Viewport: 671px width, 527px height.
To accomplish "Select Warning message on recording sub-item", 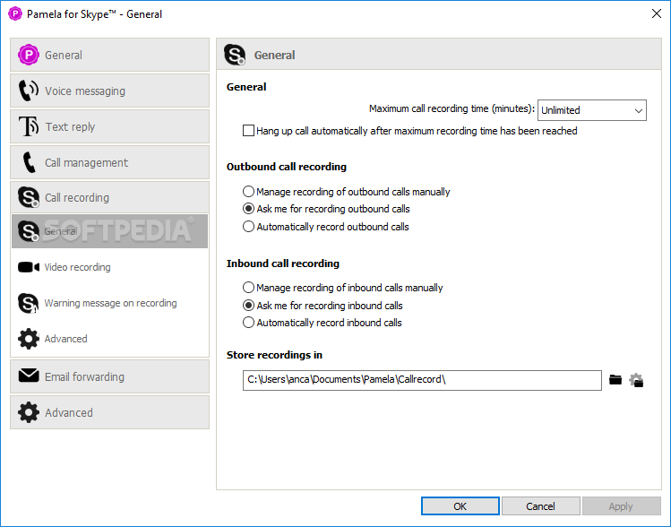I will (109, 303).
